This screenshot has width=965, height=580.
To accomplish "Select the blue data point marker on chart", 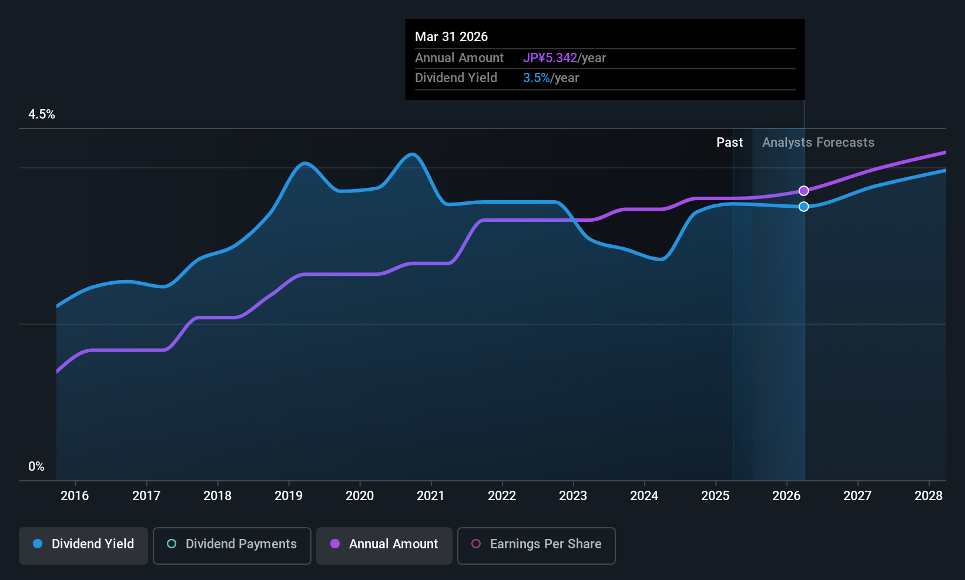I will 804,207.
